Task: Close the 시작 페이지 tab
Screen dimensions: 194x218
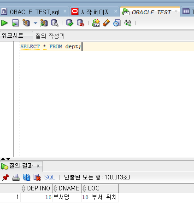Action: (x=116, y=11)
